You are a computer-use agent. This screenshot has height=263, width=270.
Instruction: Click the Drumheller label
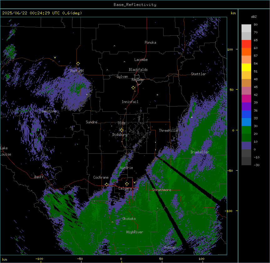point(200,152)
